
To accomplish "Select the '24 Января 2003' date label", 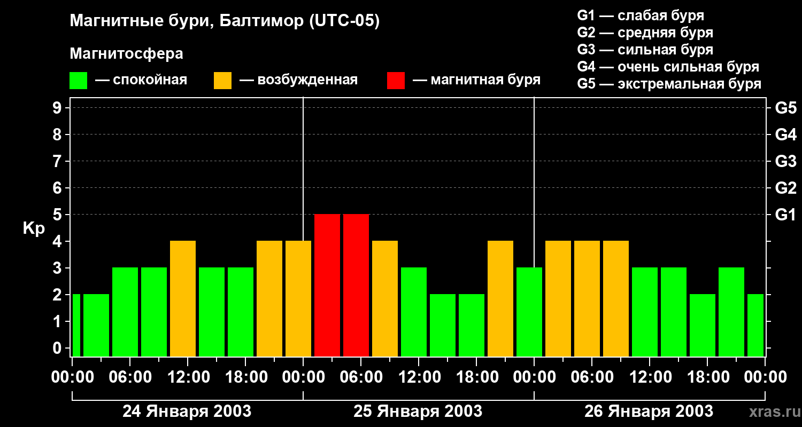I will [187, 412].
